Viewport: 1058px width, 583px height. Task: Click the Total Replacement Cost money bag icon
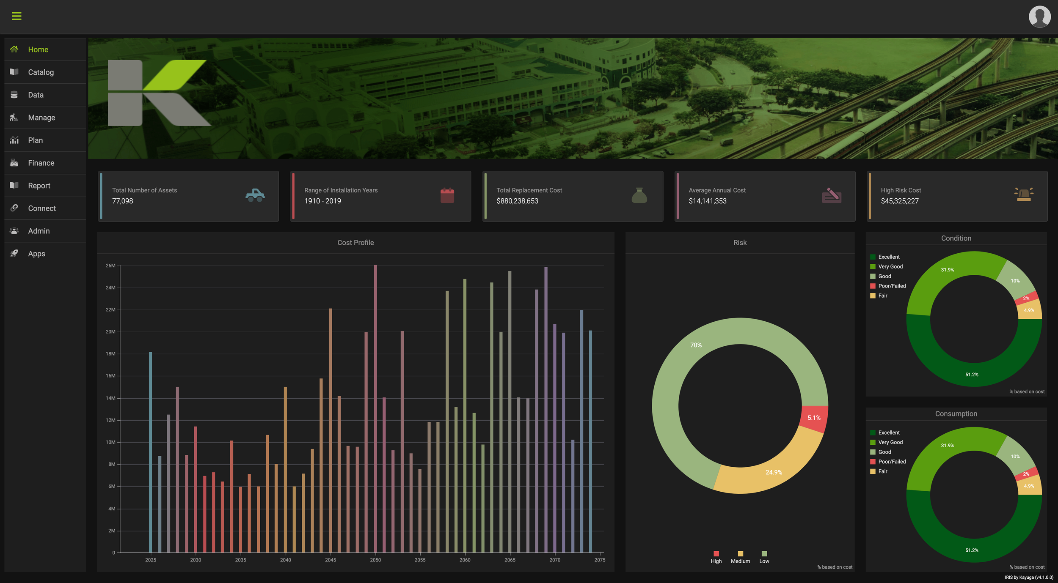[x=639, y=195]
